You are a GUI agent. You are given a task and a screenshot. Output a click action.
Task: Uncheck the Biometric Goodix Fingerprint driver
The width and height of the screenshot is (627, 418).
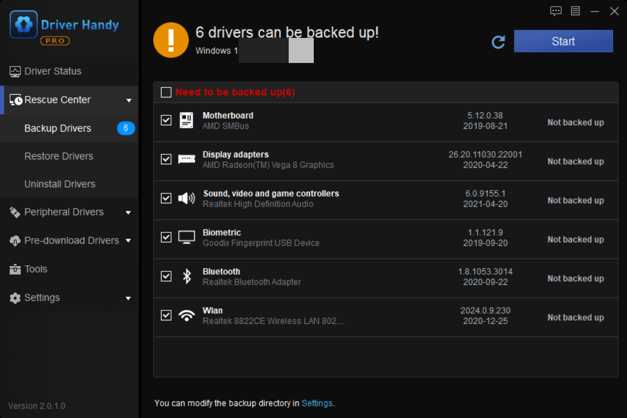click(166, 237)
